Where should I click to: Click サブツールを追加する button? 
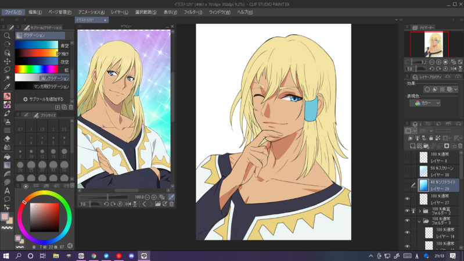tap(44, 99)
